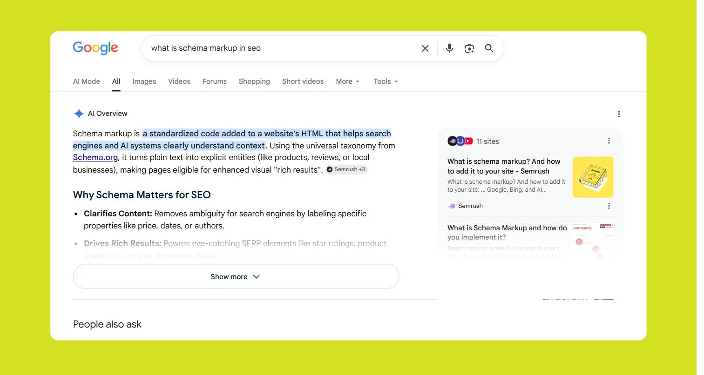The image size is (704, 375).
Task: Click the AI Overview sparkle icon
Action: [79, 114]
